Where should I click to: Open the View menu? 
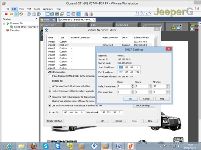(22, 9)
